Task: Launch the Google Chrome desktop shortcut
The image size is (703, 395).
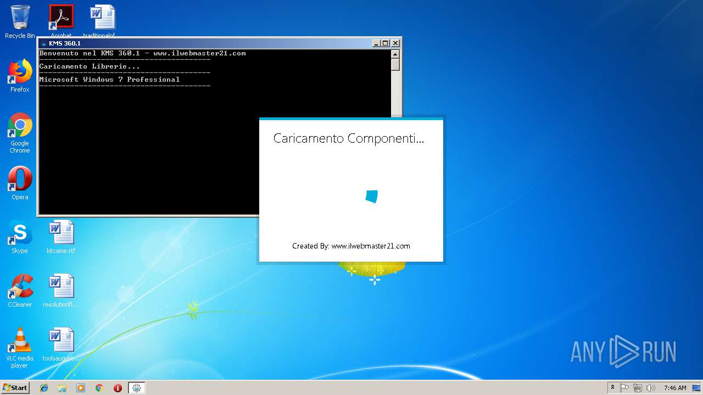Action: (x=20, y=133)
